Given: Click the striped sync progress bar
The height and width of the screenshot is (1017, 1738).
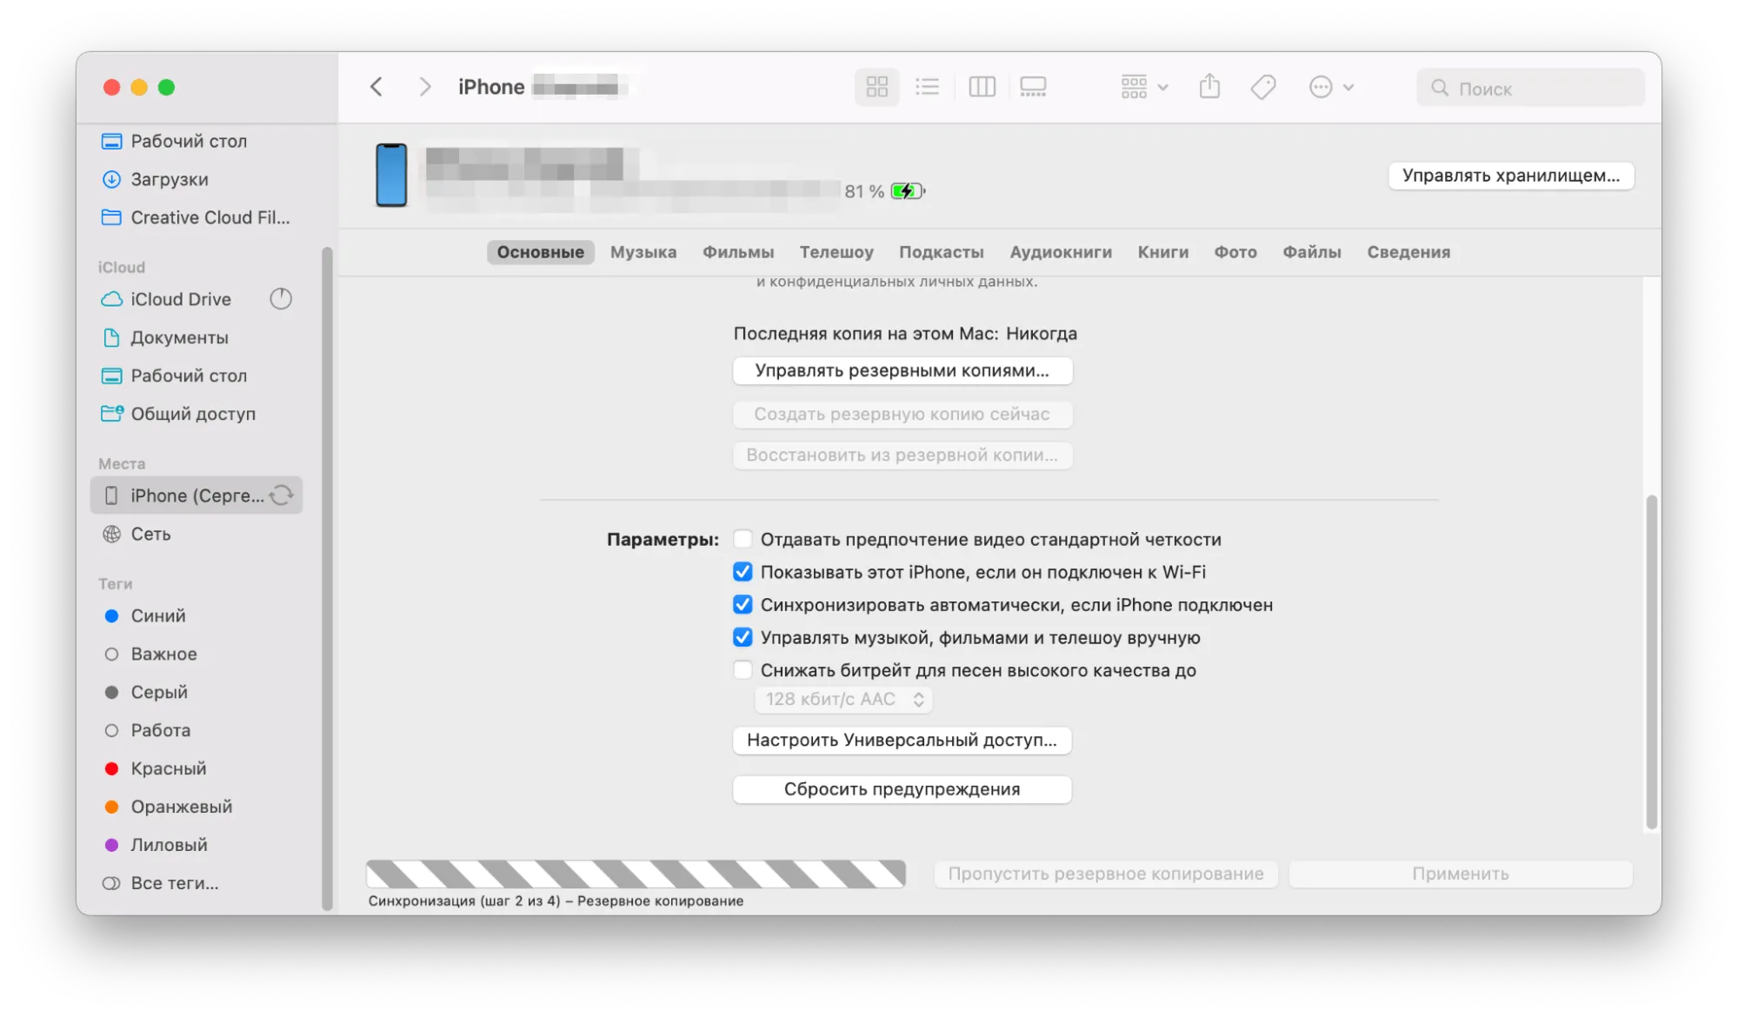Looking at the screenshot, I should click(x=636, y=874).
